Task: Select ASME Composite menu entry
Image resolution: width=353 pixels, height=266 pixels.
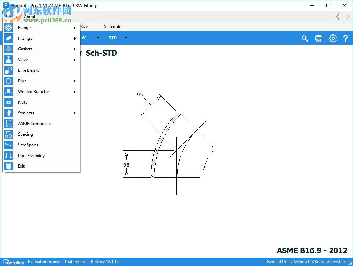Action: [x=42, y=124]
